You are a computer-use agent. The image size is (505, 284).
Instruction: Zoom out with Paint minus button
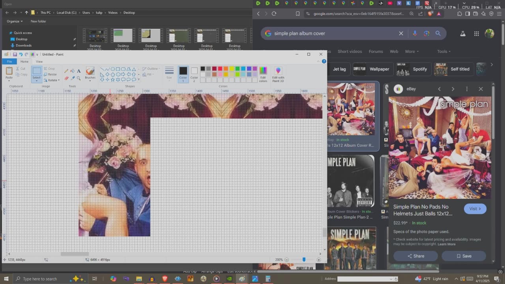pyautogui.click(x=287, y=260)
